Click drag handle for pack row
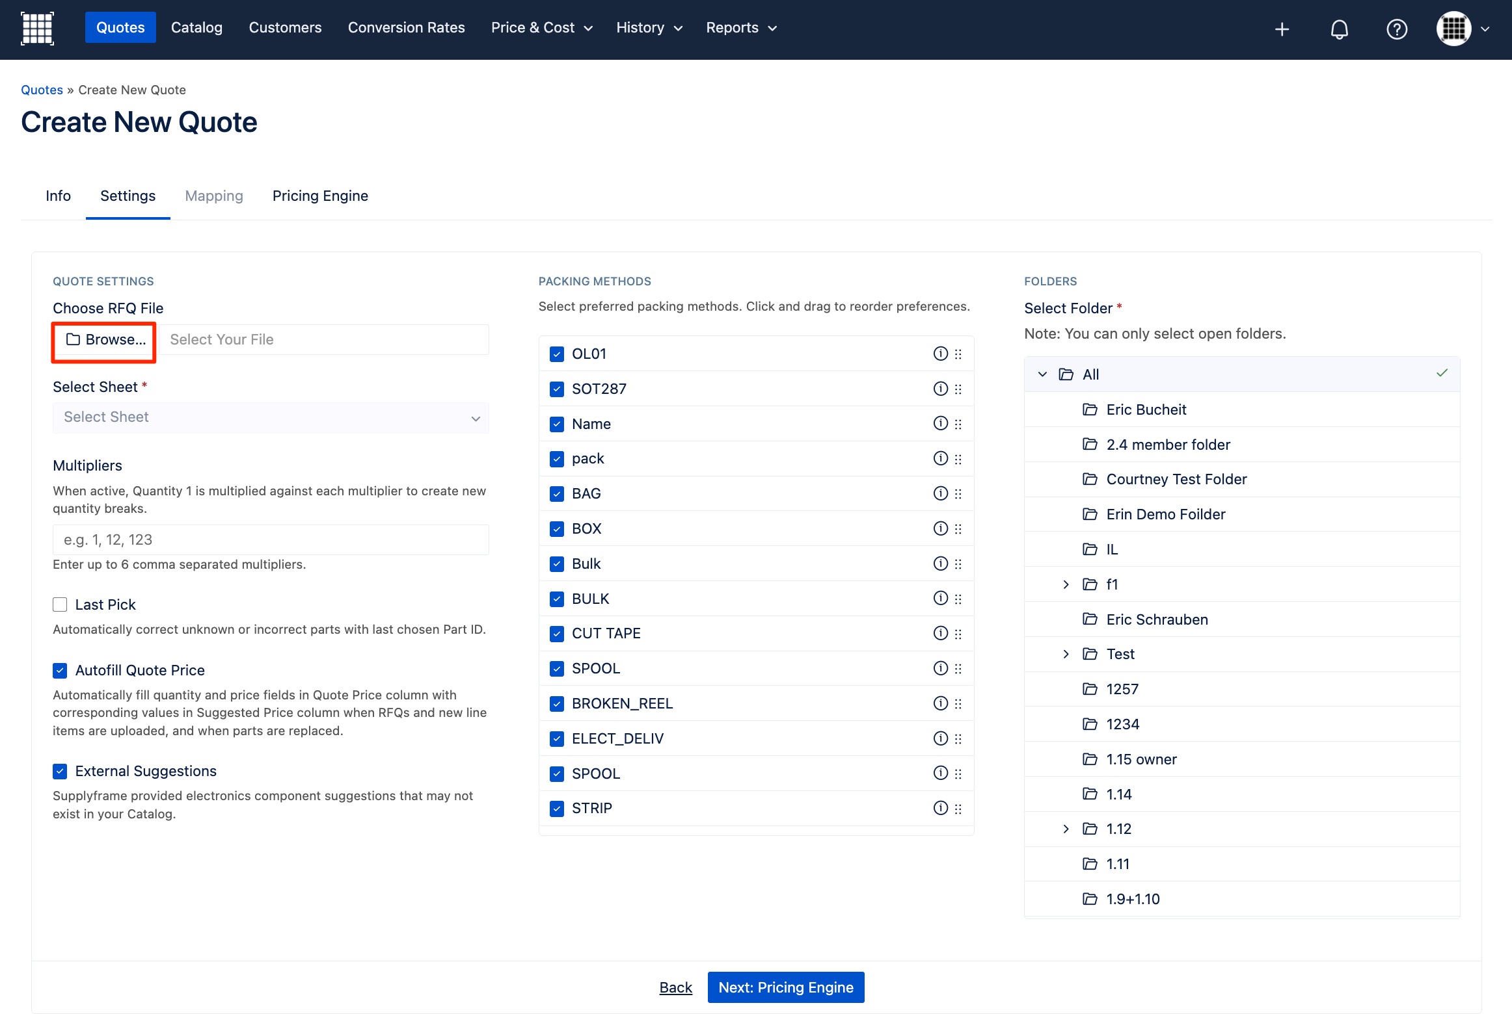 [958, 459]
